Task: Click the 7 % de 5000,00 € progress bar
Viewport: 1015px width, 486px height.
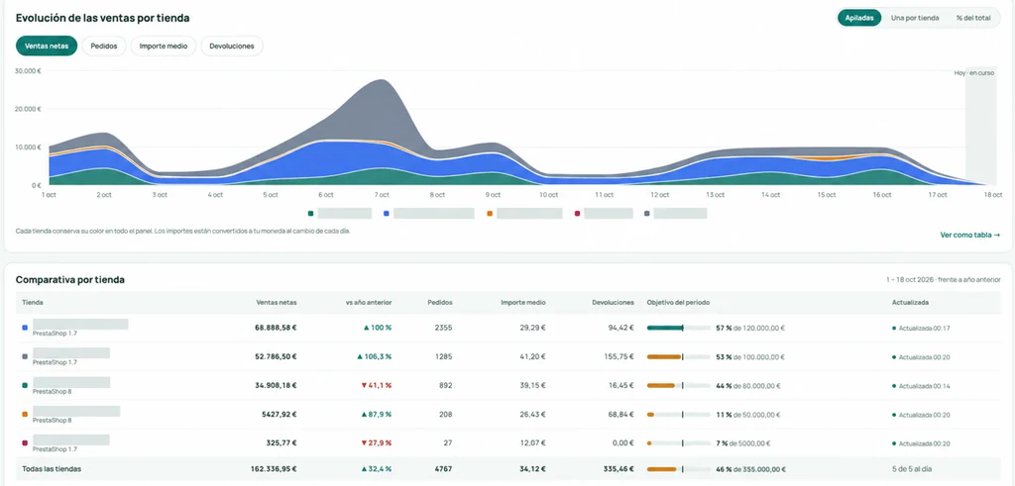Action: pyautogui.click(x=678, y=443)
